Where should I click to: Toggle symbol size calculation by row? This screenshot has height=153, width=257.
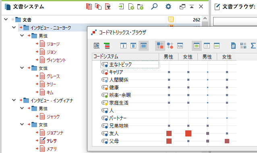point(217,46)
